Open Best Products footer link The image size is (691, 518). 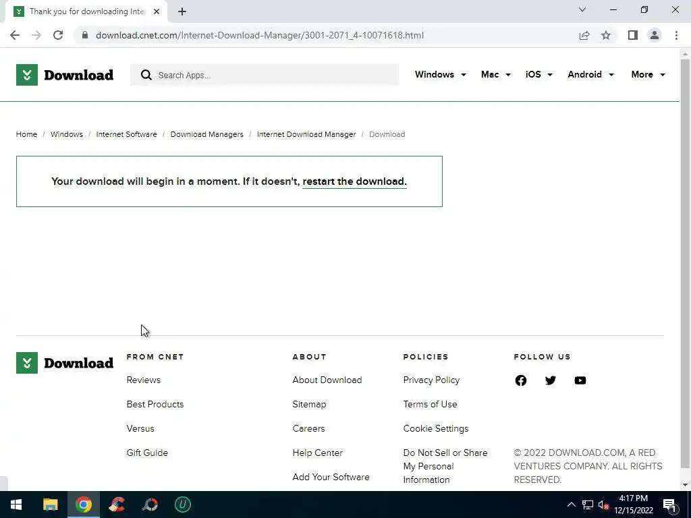[x=155, y=405]
